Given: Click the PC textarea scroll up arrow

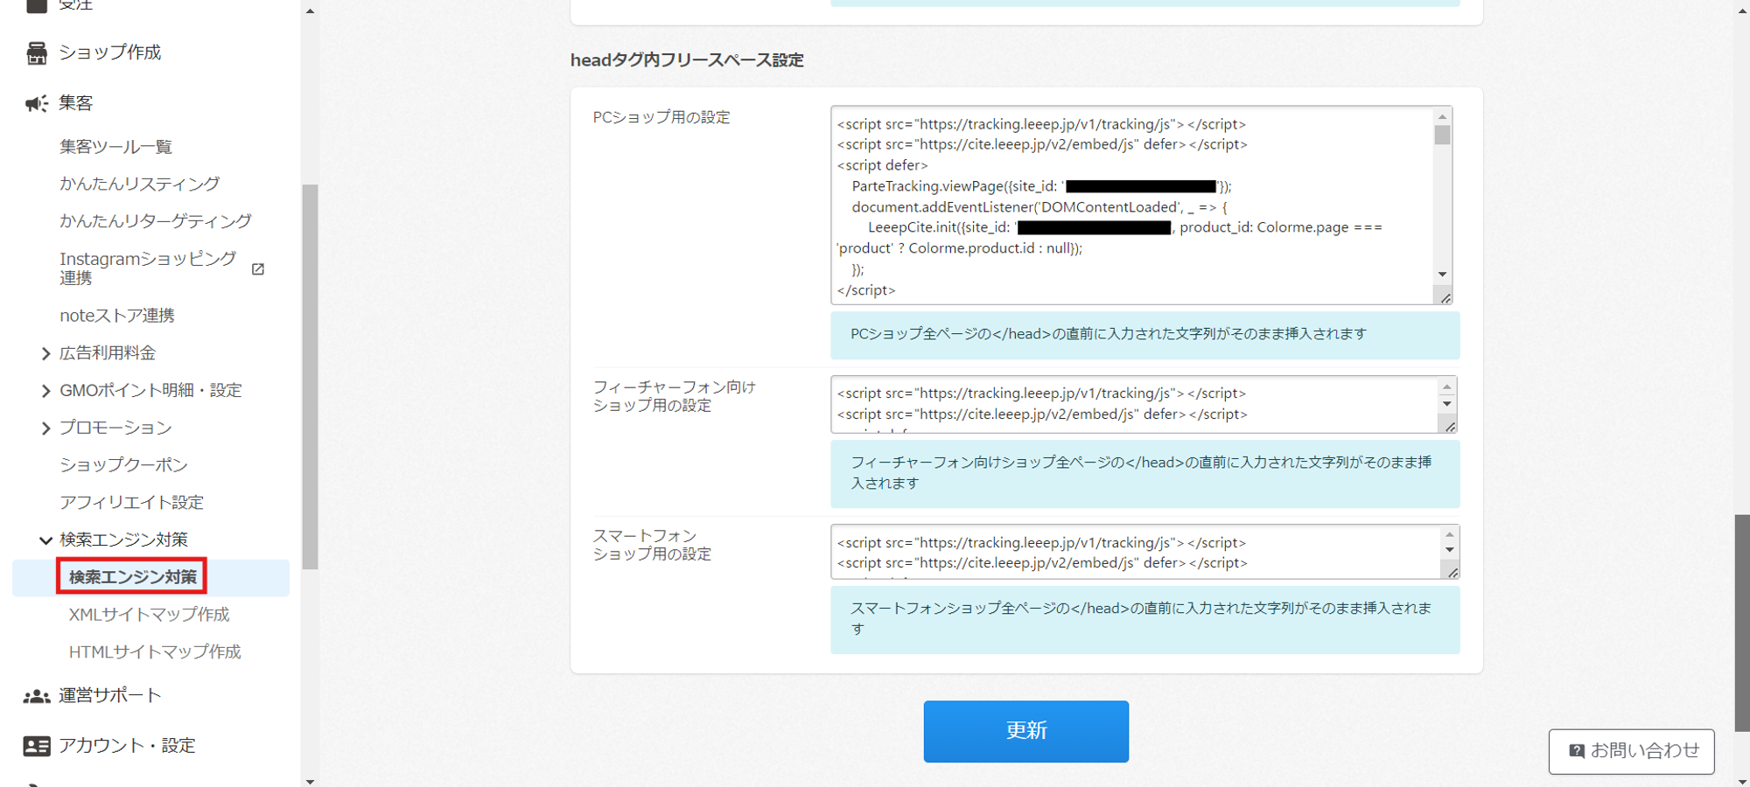Looking at the screenshot, I should (1443, 116).
